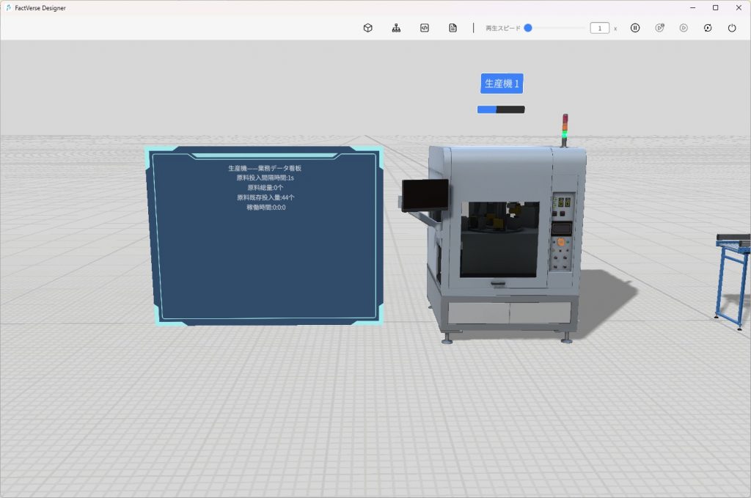Viewport: 751px width, 498px height.
Task: Click the signal tower light on machine
Action: [x=565, y=129]
